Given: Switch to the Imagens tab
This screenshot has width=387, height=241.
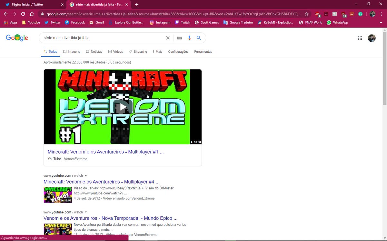Looking at the screenshot, I should click(71, 51).
